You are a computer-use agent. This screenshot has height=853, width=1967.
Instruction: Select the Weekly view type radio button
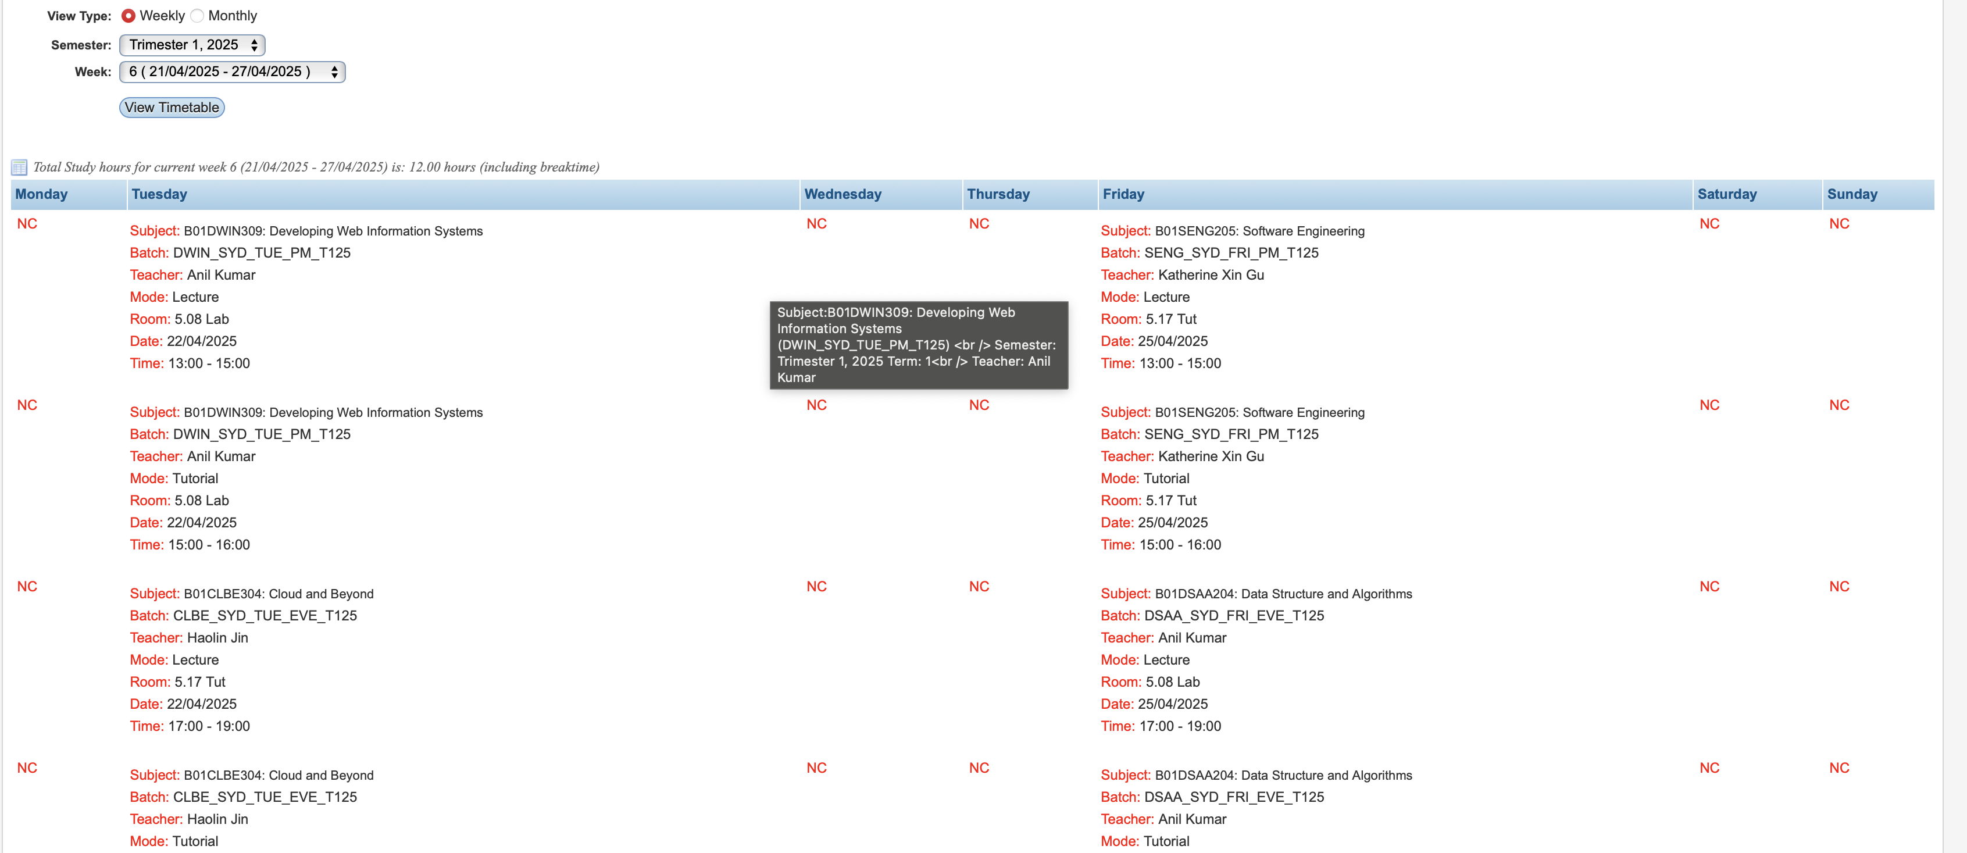tap(128, 16)
